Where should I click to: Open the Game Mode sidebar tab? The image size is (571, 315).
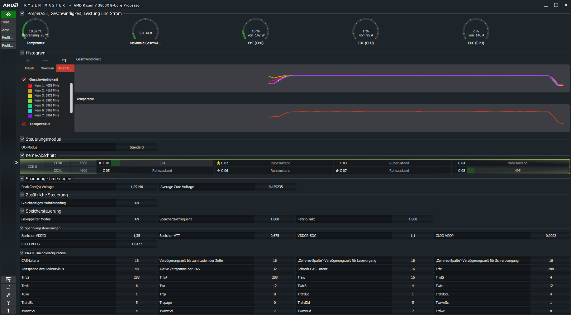tap(8, 30)
